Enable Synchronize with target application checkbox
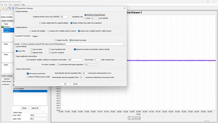 [58, 65]
